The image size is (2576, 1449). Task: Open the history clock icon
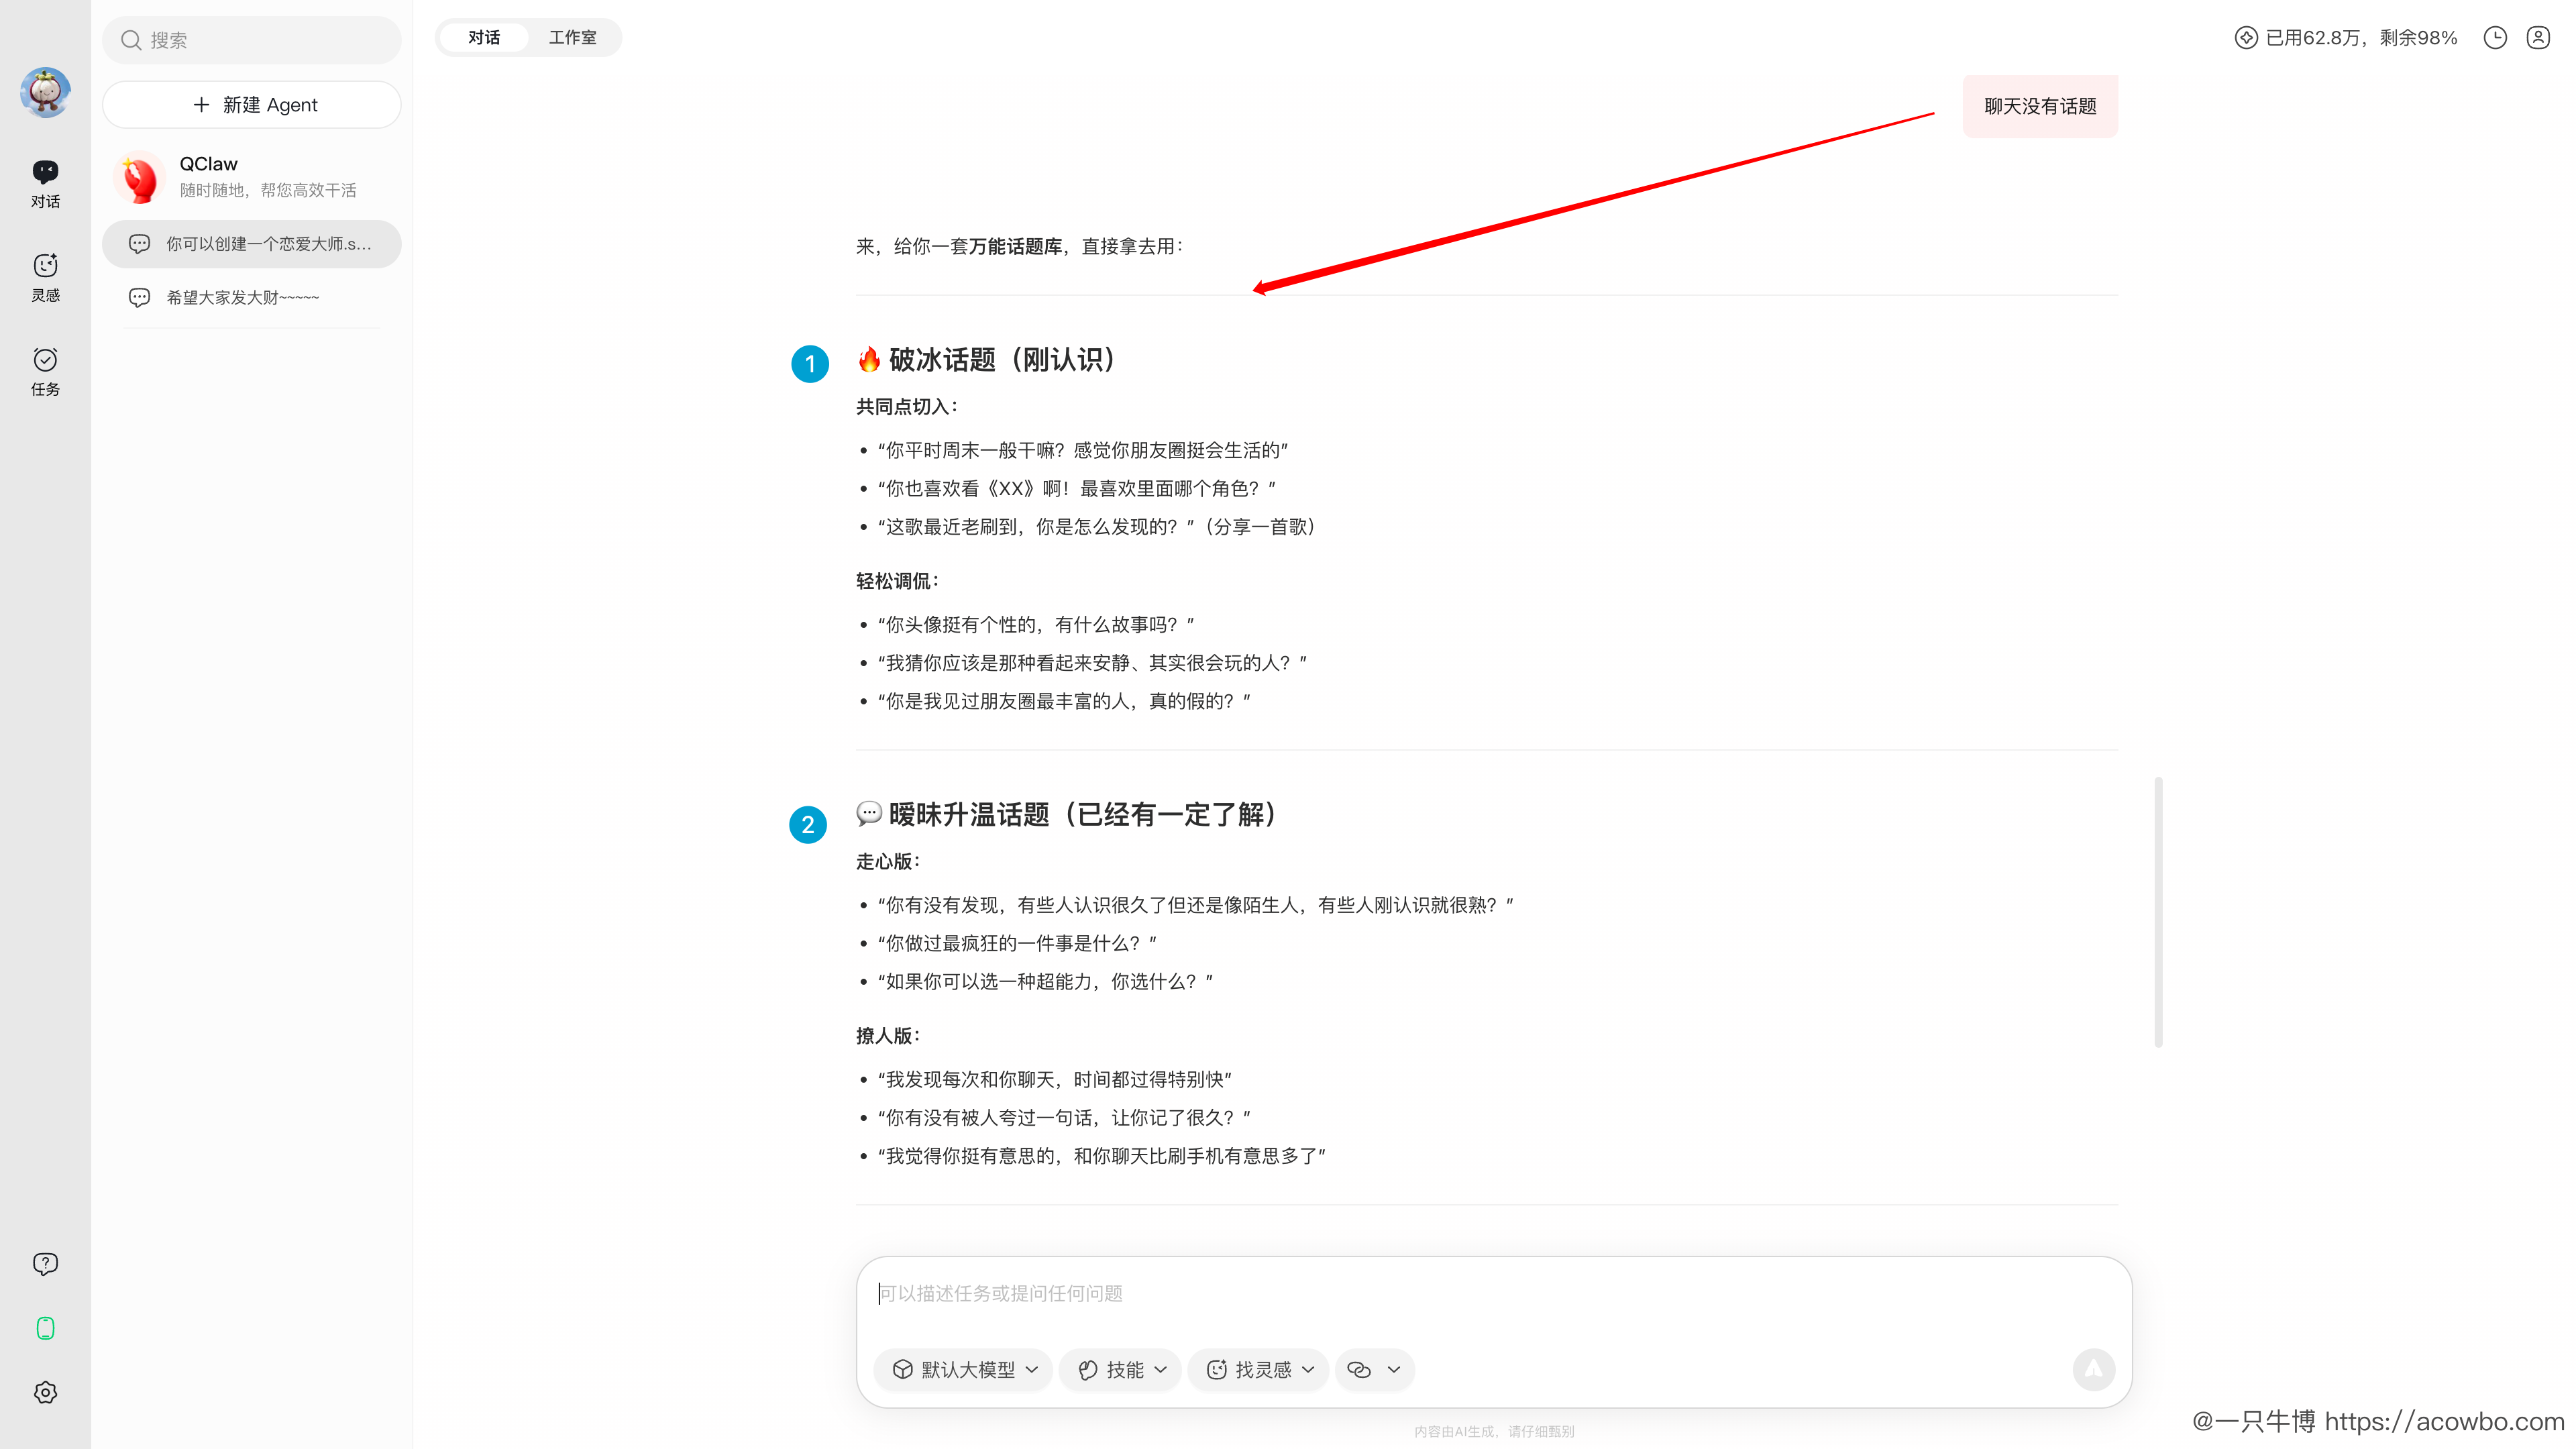(2495, 38)
